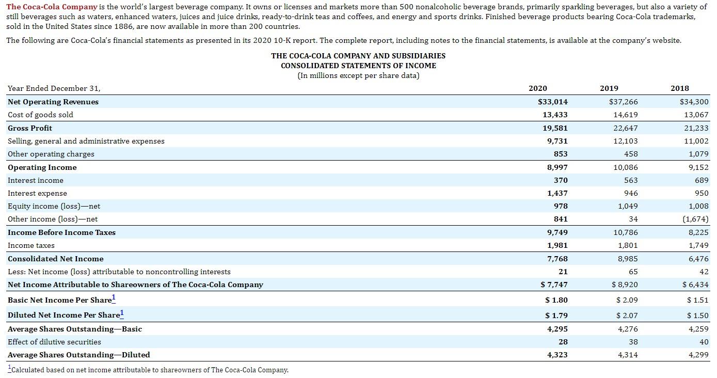Select the "Income Before Income Taxes" row label
This screenshot has width=717, height=378.
click(62, 232)
